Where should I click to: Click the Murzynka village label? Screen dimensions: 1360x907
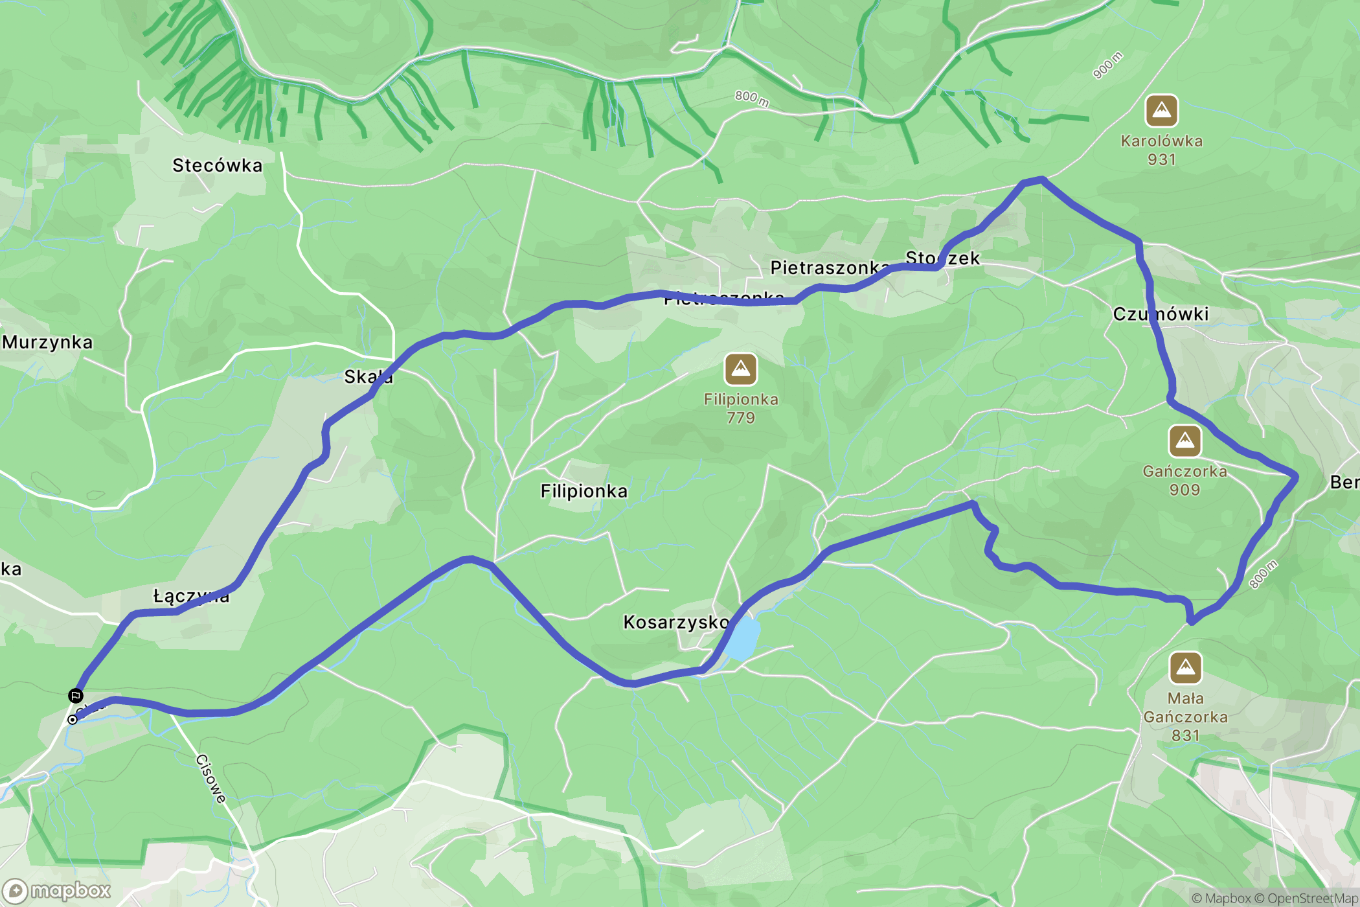[x=47, y=343]
